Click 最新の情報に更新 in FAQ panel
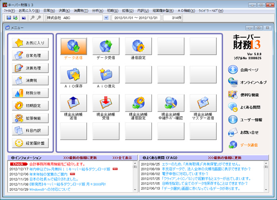The width and height of the screenshot is (277, 200). [225, 158]
